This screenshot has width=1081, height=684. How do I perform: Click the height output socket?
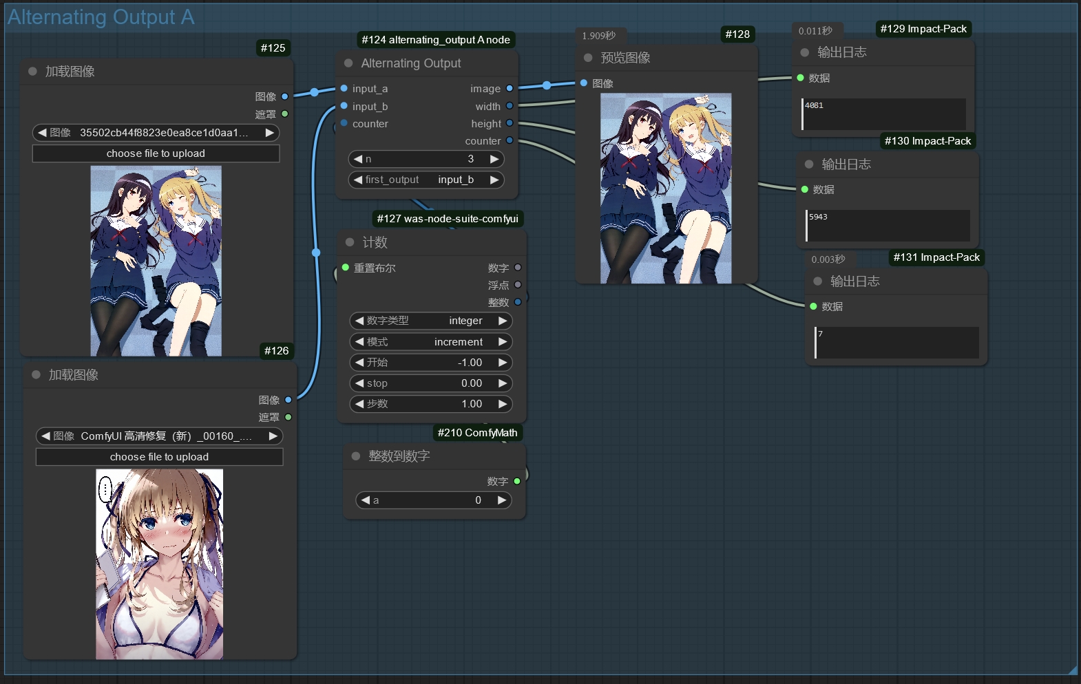pyautogui.click(x=510, y=123)
